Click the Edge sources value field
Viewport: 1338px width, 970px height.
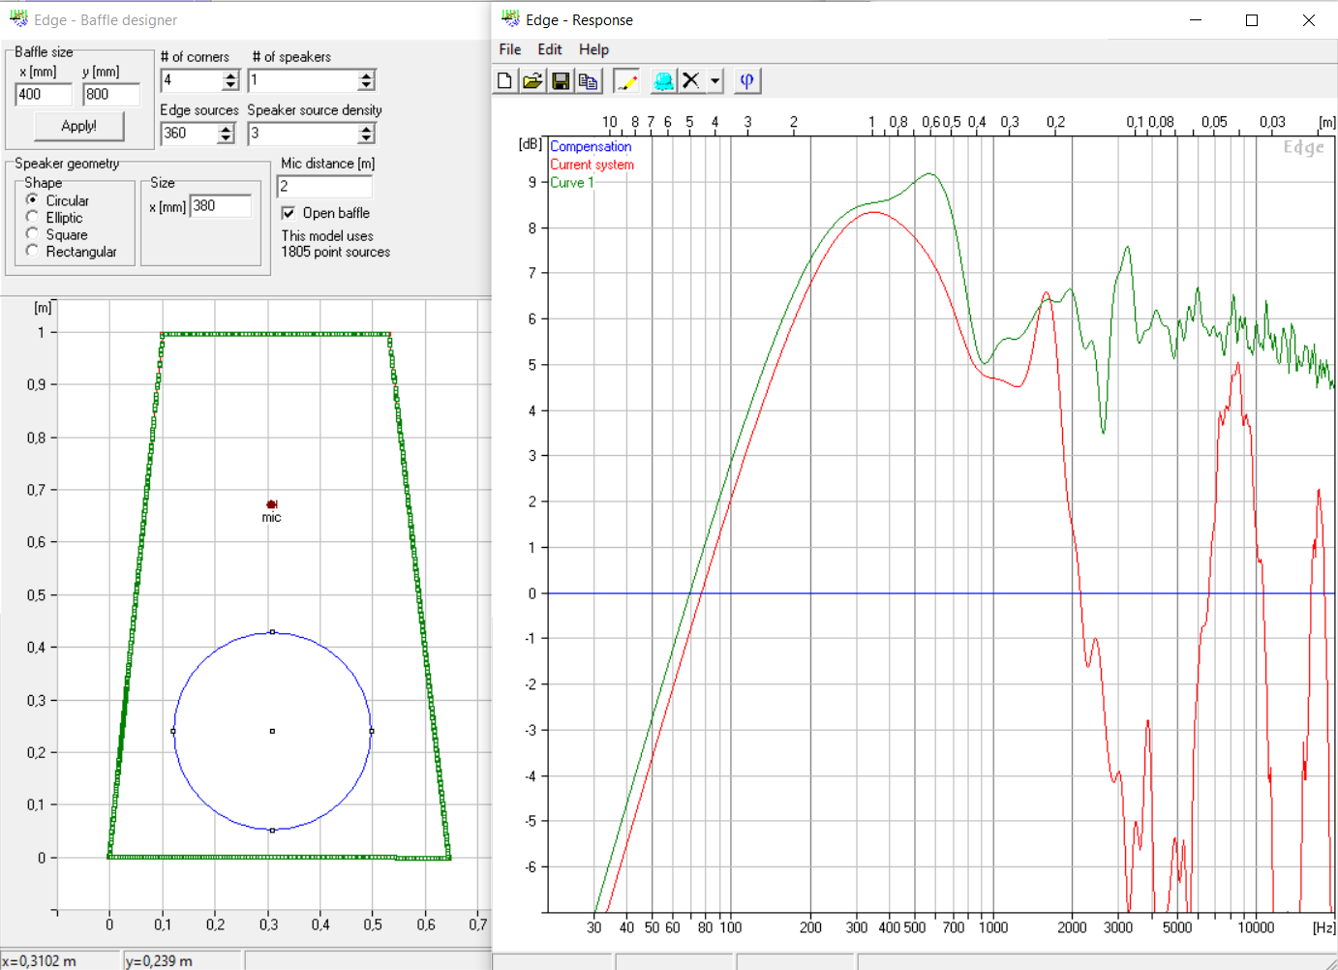pyautogui.click(x=190, y=134)
